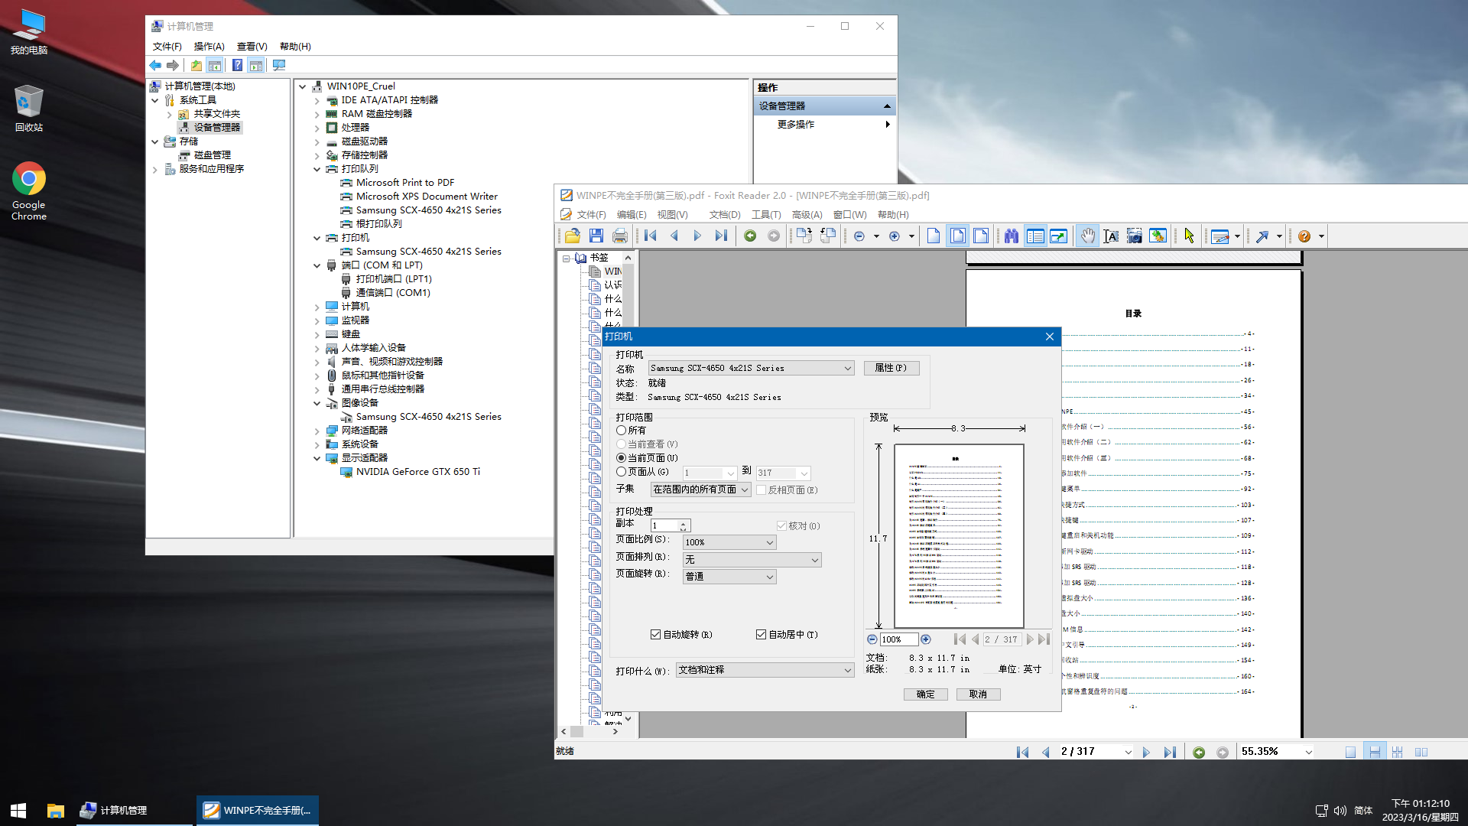Click the preview zoom-in plus button

926,639
